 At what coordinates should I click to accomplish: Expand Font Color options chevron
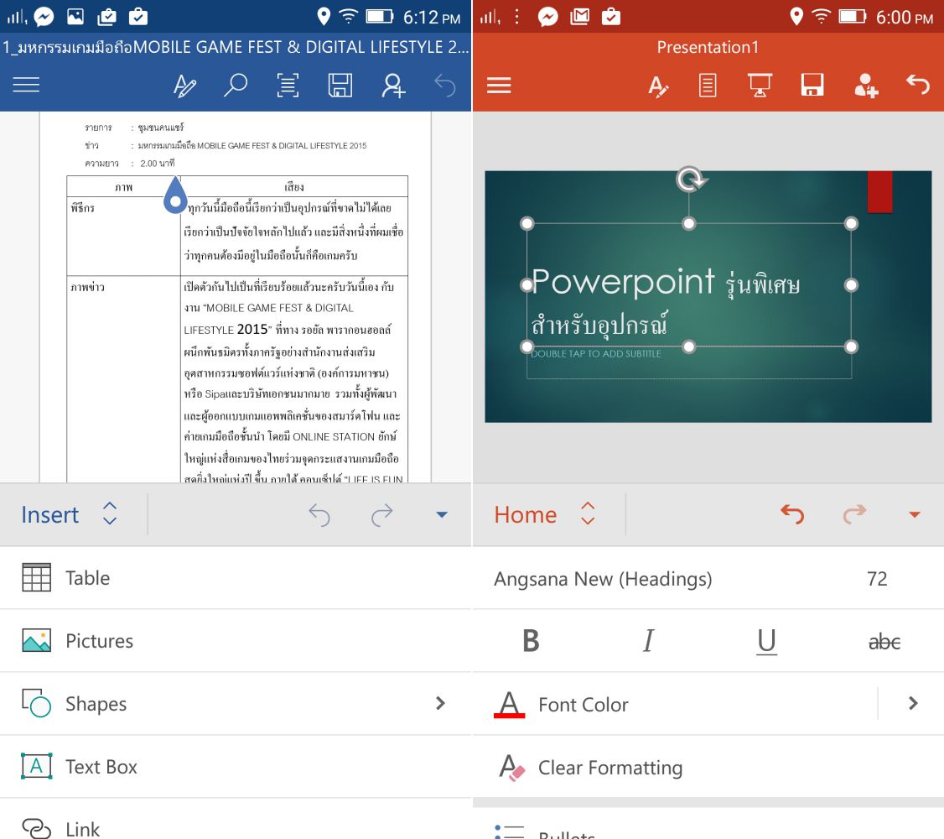pos(913,703)
